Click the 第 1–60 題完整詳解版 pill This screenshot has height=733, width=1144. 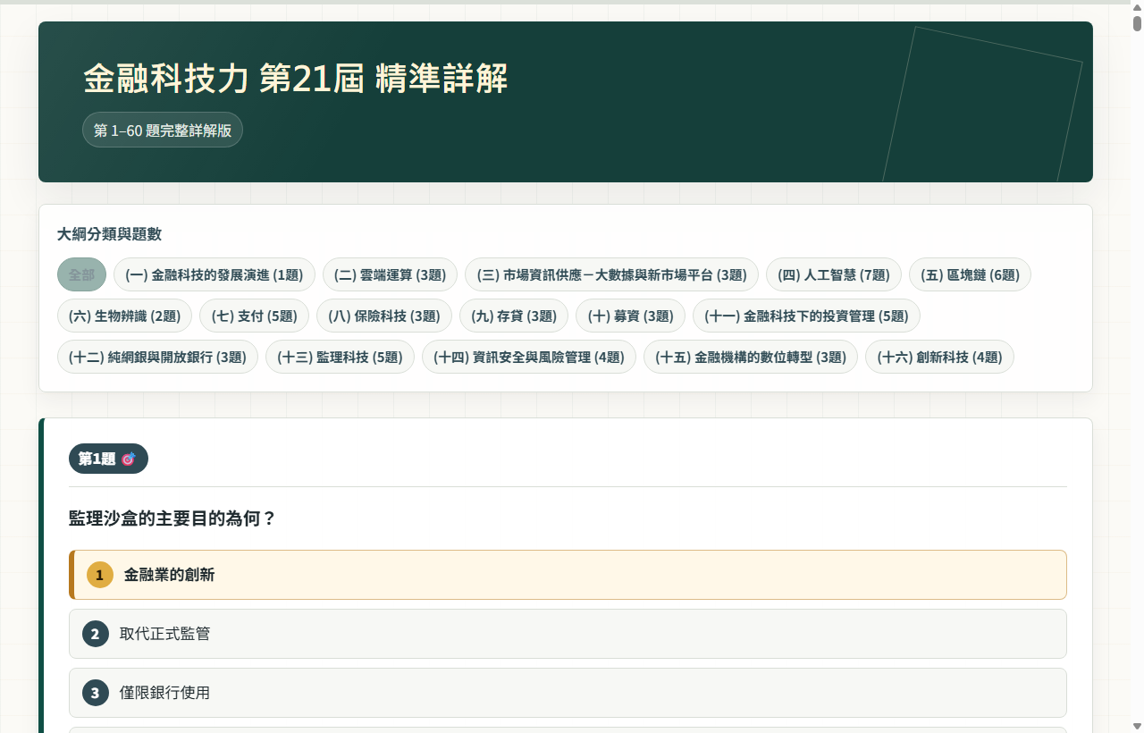tap(163, 130)
